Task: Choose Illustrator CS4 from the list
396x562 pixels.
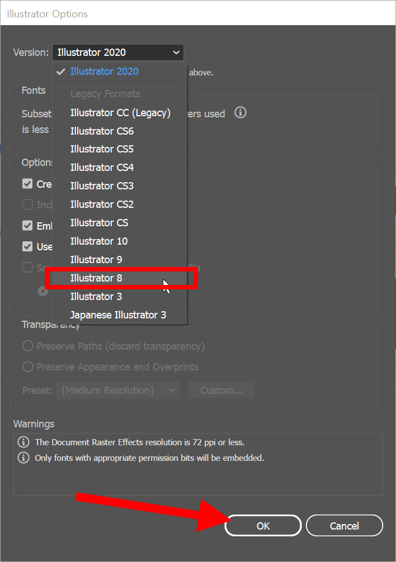Action: (120, 168)
